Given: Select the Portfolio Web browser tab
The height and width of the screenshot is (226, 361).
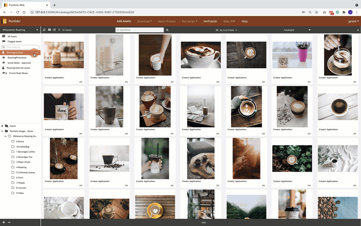Looking at the screenshot, I should [x=26, y=5].
